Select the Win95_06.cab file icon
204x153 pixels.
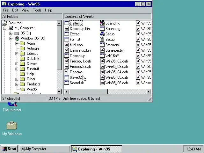coord(102,83)
